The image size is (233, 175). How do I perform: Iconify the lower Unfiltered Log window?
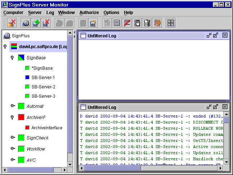209,107
